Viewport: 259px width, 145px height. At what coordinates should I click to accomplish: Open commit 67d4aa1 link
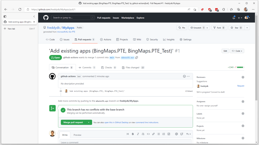[x=189, y=91]
